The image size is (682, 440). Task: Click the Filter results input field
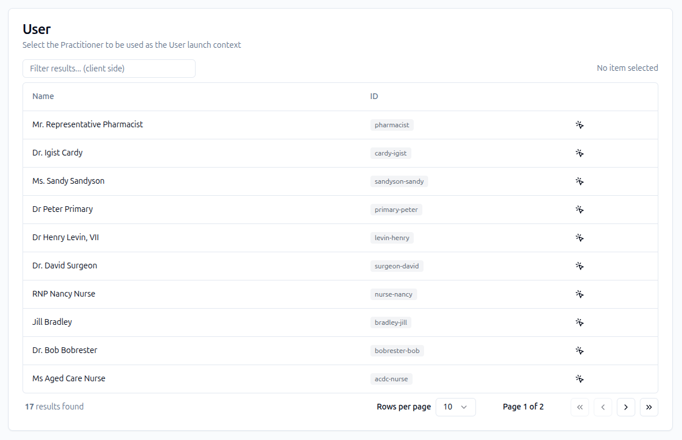109,69
